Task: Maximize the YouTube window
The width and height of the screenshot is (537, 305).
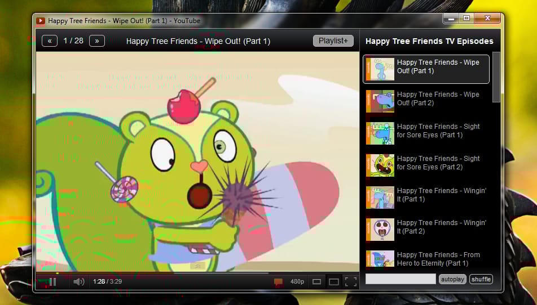Action: pyautogui.click(x=466, y=19)
